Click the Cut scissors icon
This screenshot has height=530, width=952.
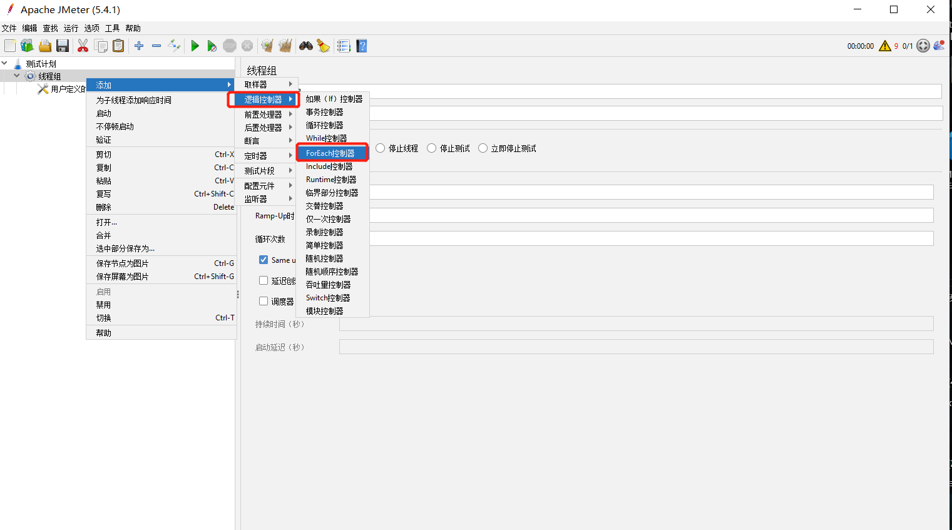click(x=83, y=46)
